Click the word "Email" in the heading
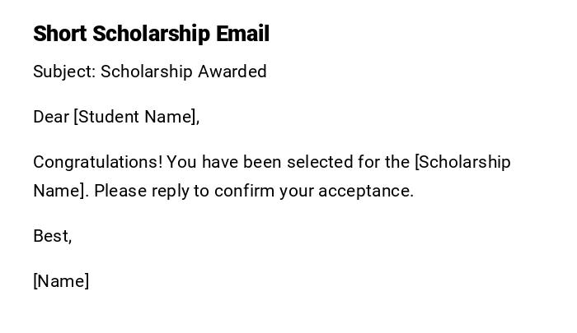This screenshot has height=333, width=577. (x=242, y=34)
